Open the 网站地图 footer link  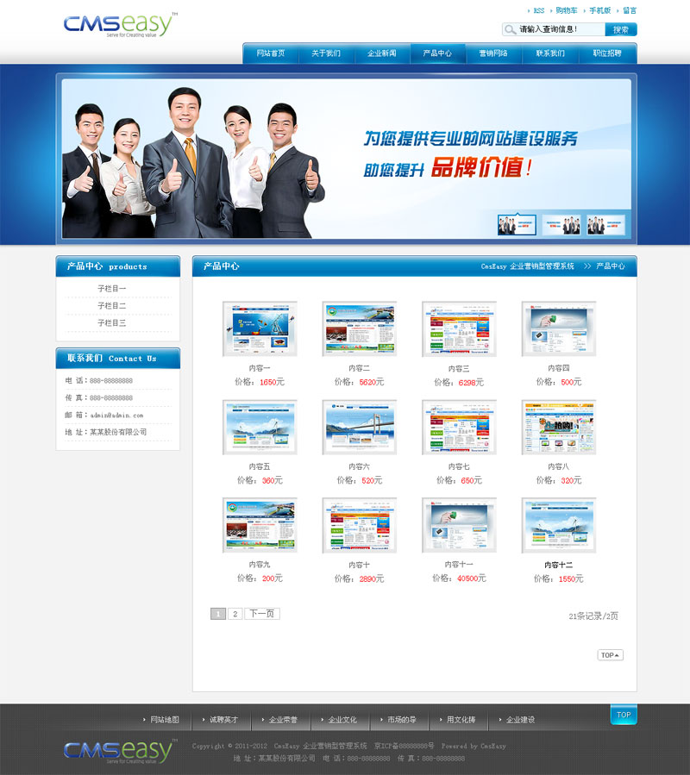pos(165,720)
